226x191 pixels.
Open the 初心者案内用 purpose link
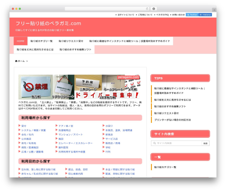75,174
